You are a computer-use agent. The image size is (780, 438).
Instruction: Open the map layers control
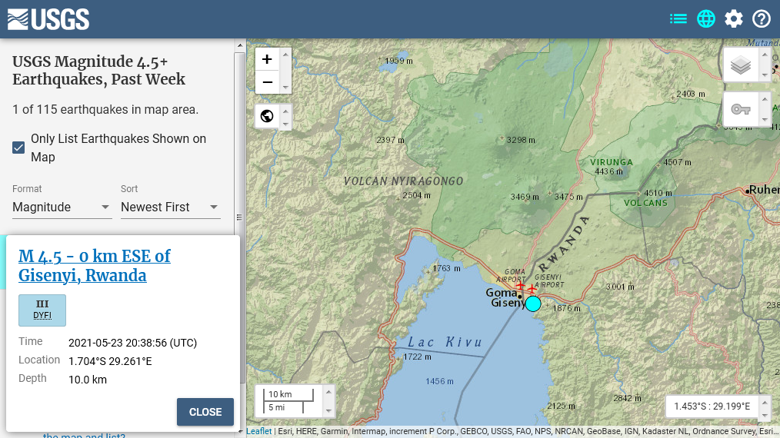pyautogui.click(x=741, y=65)
